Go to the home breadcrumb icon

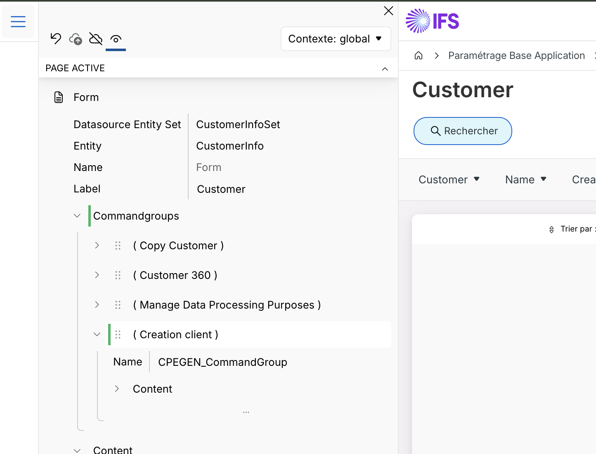pos(419,56)
